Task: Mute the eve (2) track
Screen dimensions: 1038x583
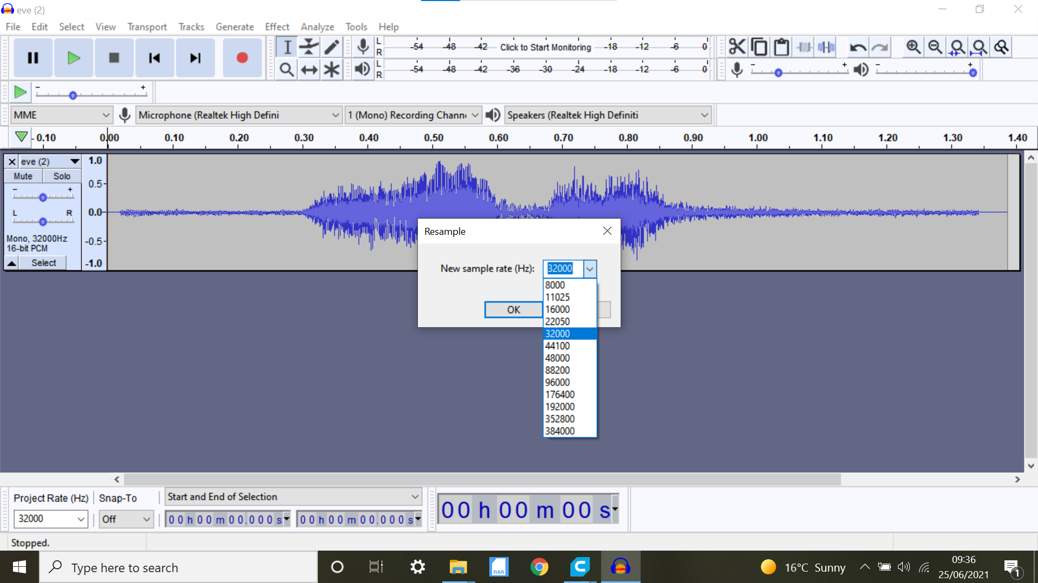Action: 23,176
